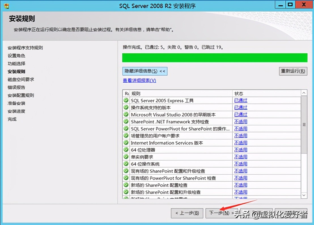Click green check icon for Internet Information Services 版本

[x=126, y=143]
